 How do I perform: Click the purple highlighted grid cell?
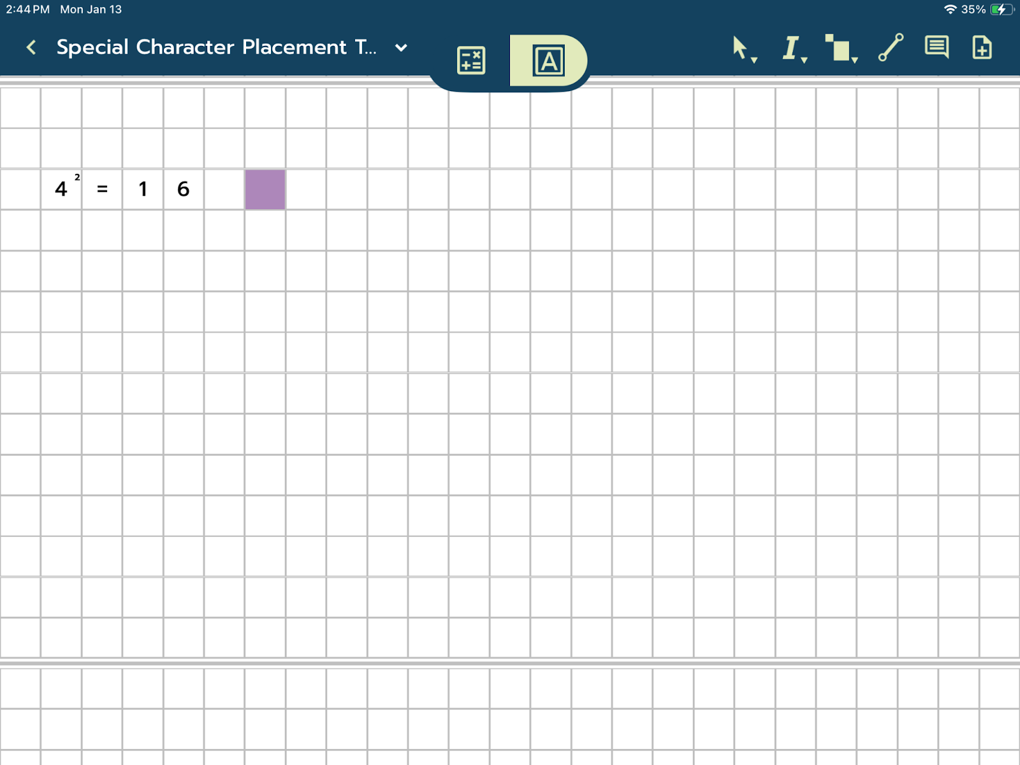tap(265, 189)
